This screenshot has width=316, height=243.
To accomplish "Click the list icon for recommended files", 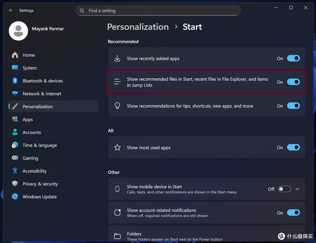I will (x=117, y=82).
